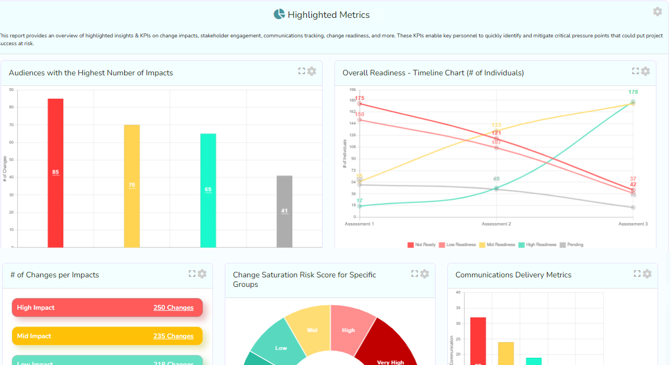The width and height of the screenshot is (671, 365).
Task: Select the gray bar labeled 41
Action: tap(285, 211)
